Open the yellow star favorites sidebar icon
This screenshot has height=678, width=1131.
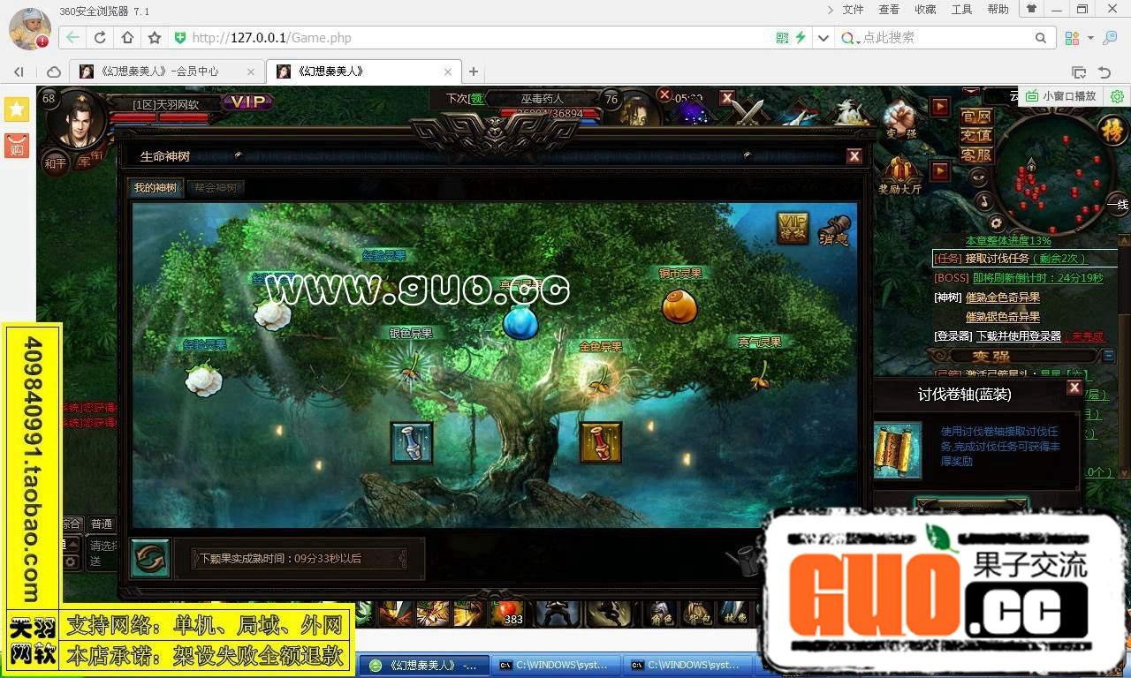[17, 109]
